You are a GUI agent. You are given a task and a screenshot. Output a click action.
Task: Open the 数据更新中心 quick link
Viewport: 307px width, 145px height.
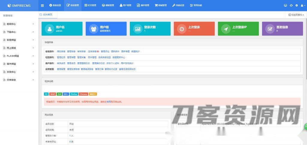pyautogui.click(x=119, y=58)
